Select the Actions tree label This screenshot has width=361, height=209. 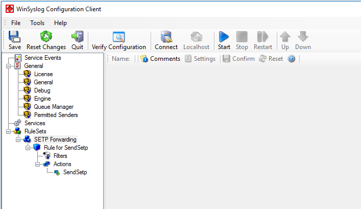pyautogui.click(x=62, y=164)
